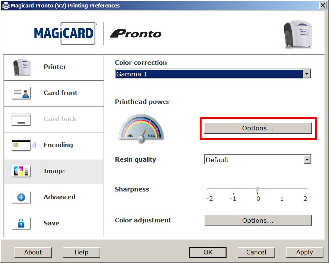Click the Sharpness slider handle
The width and height of the screenshot is (329, 263).
click(x=258, y=189)
